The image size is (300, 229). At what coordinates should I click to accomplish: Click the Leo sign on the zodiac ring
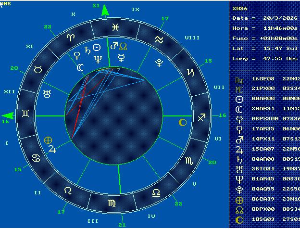pyautogui.click(x=68, y=191)
